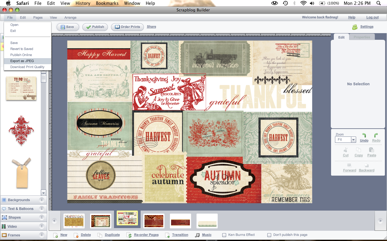Open Safari's Bookmarks menu
The width and height of the screenshot is (387, 241).
107,3
